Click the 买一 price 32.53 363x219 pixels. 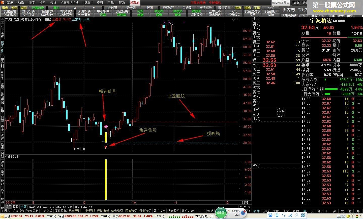coord(269,65)
